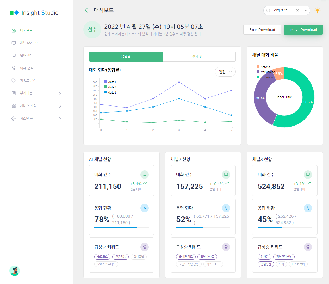Expand the 부가기능 submenu chevron

pyautogui.click(x=60, y=93)
